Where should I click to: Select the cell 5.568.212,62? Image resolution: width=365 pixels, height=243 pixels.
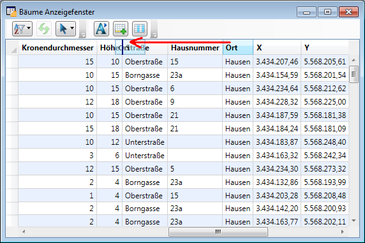325,89
